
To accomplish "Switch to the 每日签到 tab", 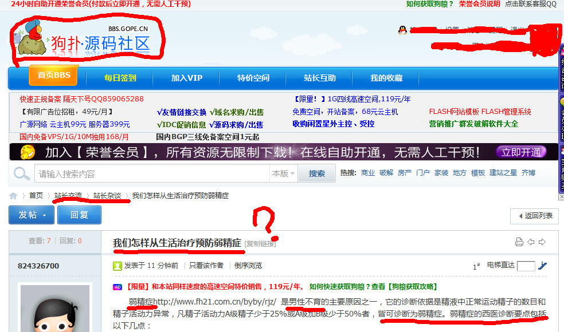I will click(x=120, y=77).
